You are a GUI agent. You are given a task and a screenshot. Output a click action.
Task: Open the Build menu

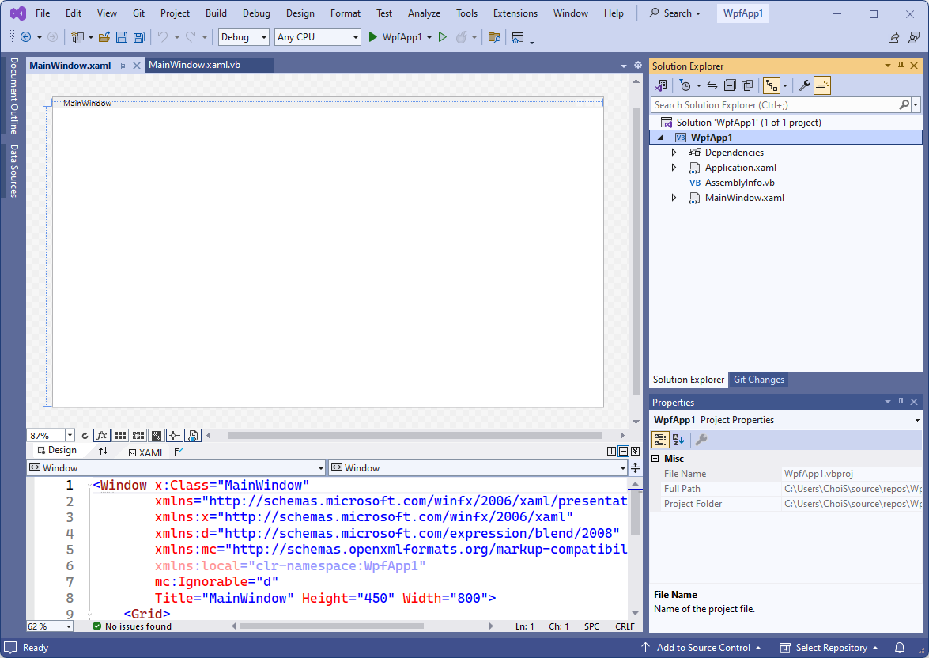(217, 13)
